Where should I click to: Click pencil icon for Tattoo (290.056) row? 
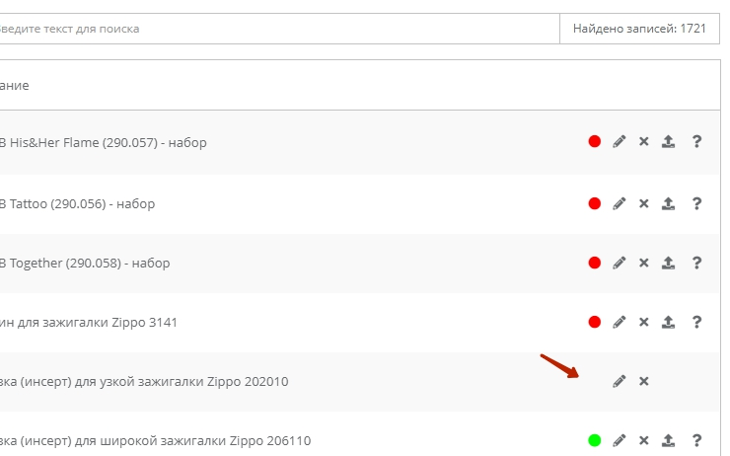620,204
